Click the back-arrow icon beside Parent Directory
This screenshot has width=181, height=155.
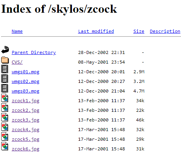click(5, 50)
